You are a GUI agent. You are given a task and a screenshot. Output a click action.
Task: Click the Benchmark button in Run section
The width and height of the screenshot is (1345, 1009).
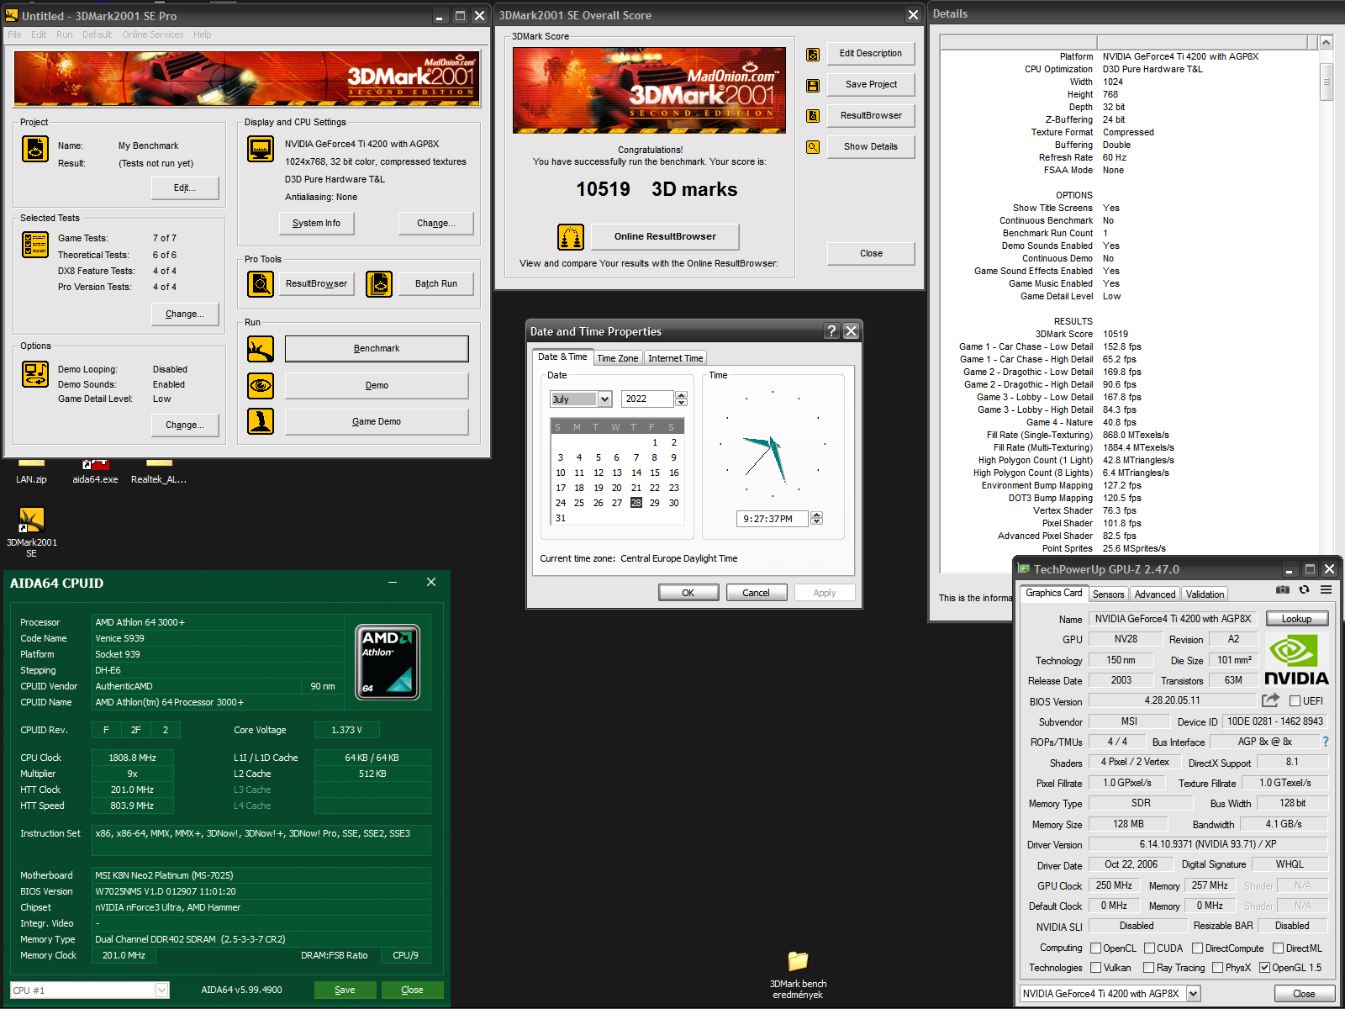click(x=377, y=349)
